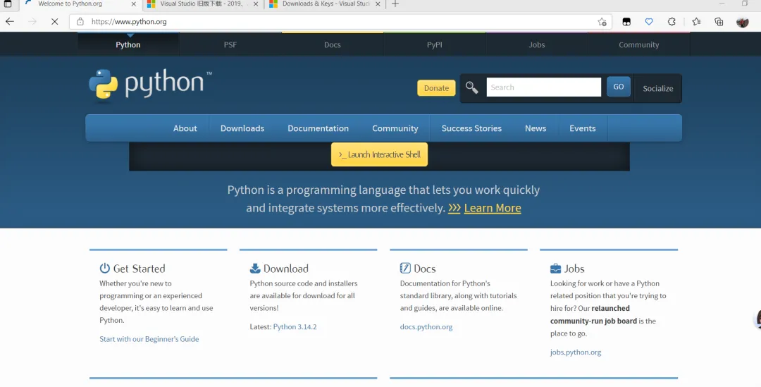The height and width of the screenshot is (387, 761).
Task: Open the Collections icon
Action: (719, 22)
